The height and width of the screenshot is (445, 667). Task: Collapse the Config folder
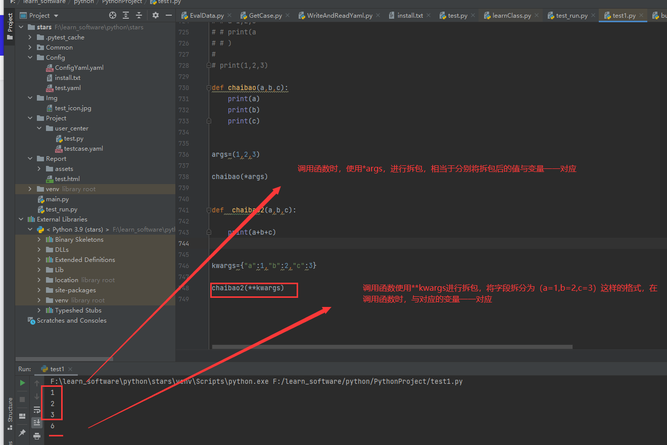(x=30, y=58)
